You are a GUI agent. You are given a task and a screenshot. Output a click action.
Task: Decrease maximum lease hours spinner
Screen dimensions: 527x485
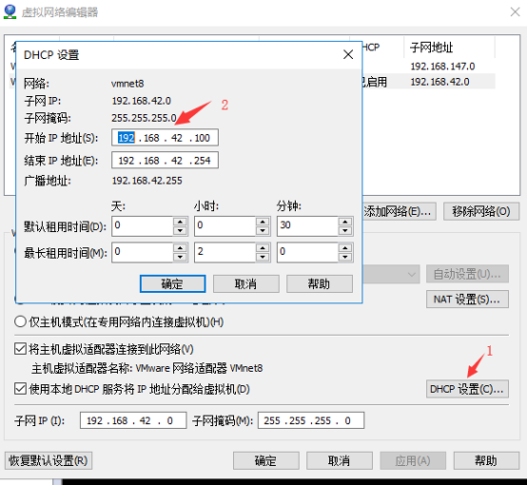click(263, 257)
